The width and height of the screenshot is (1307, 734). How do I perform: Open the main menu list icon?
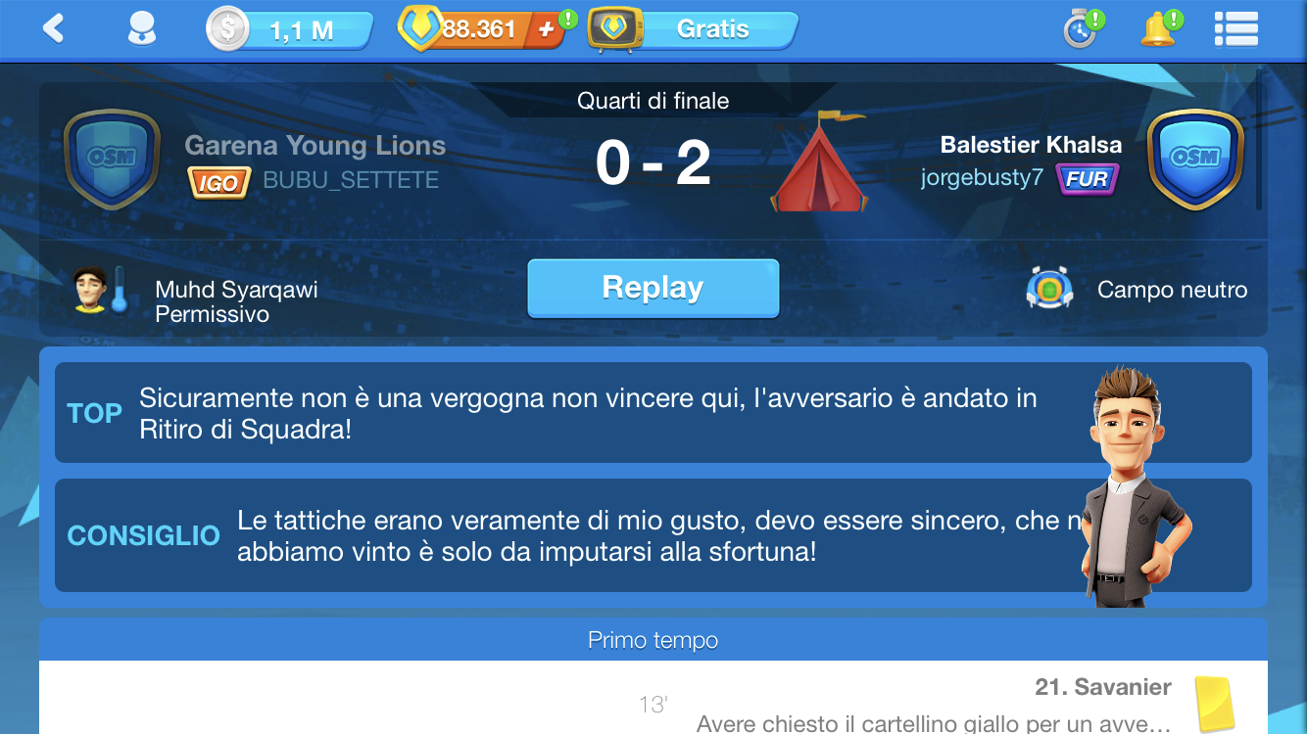[x=1235, y=28]
